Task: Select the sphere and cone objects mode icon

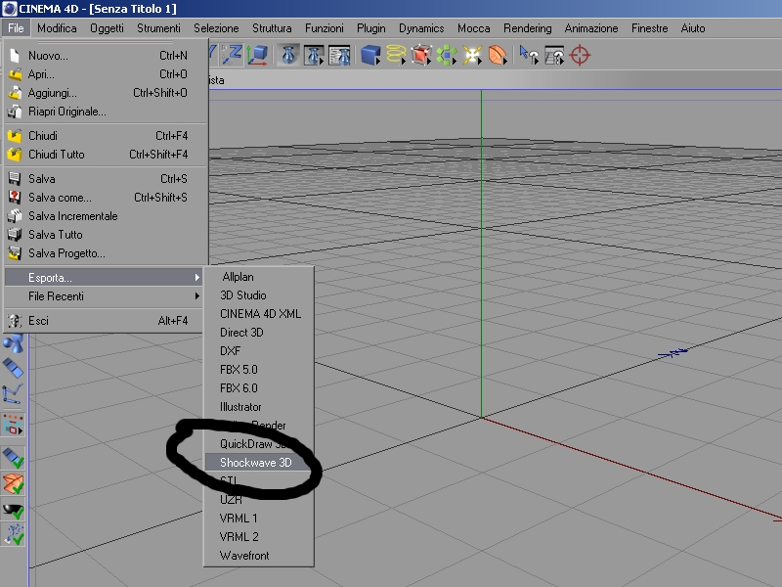Action: [x=13, y=343]
